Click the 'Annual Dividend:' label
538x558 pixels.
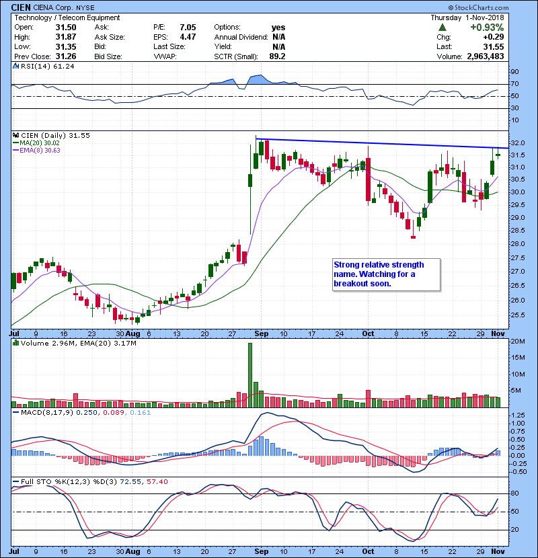click(x=241, y=37)
